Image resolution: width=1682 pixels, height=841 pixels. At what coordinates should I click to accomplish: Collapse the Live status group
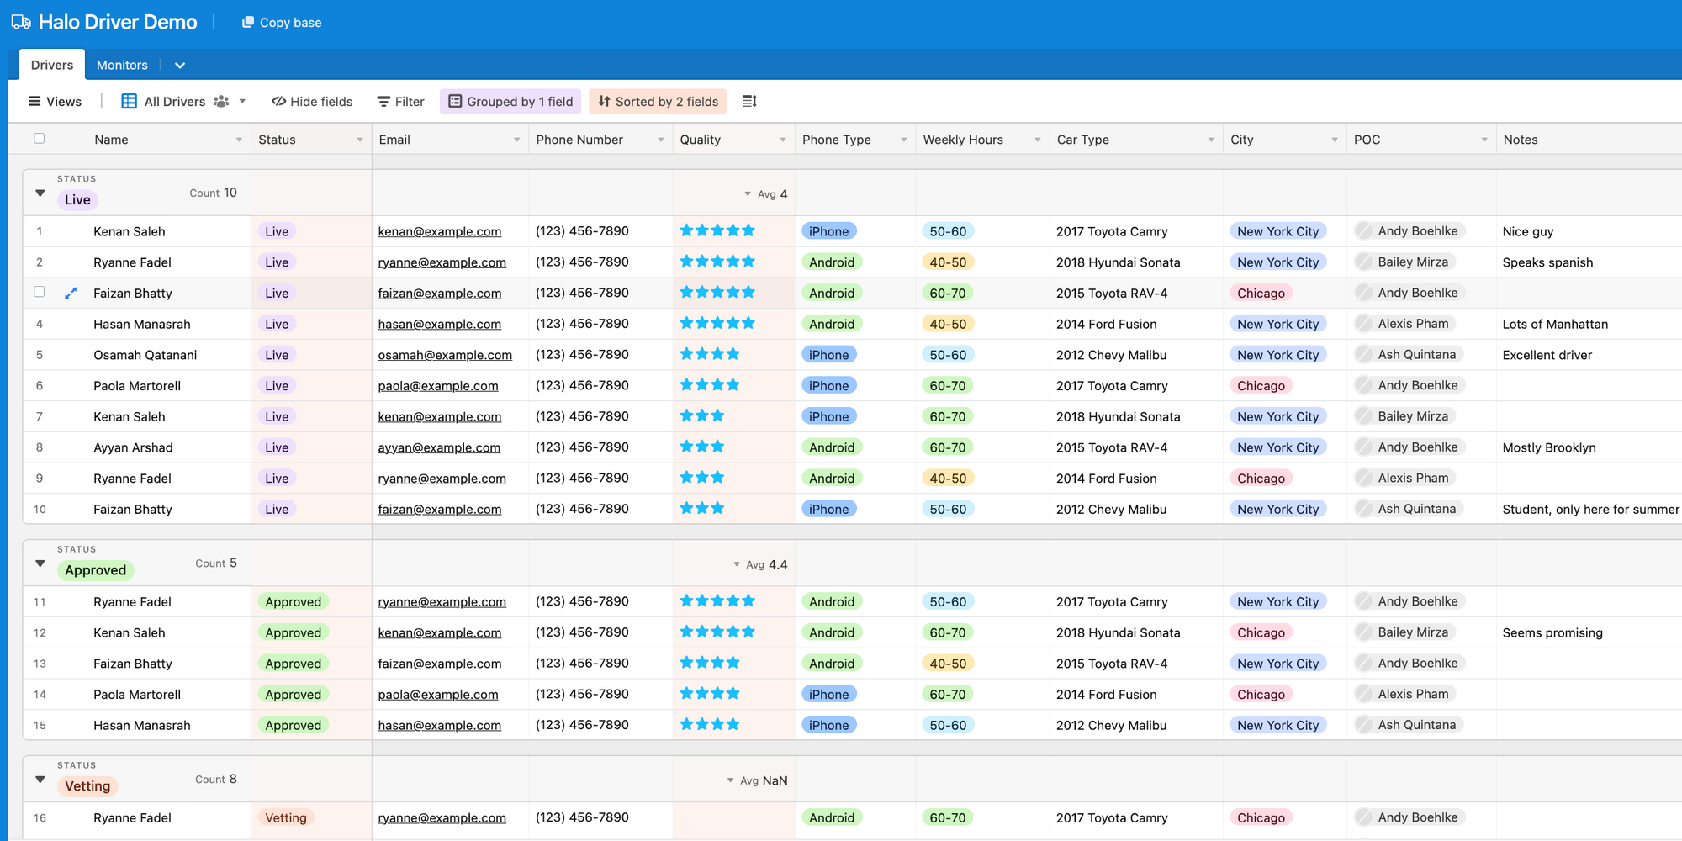click(40, 193)
